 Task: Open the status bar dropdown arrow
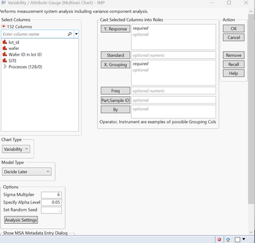pos(244,239)
